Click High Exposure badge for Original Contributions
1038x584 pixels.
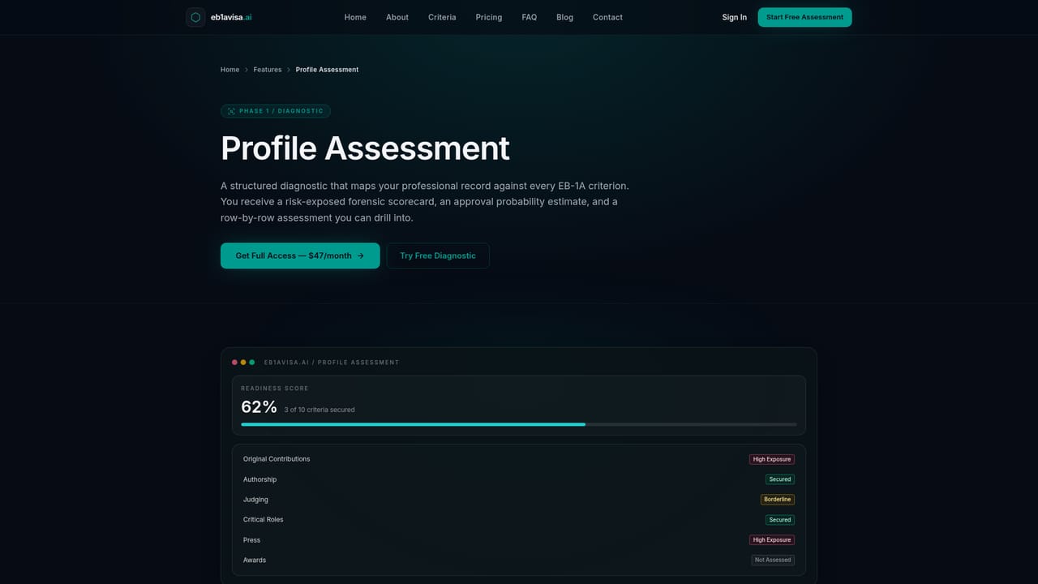click(772, 459)
